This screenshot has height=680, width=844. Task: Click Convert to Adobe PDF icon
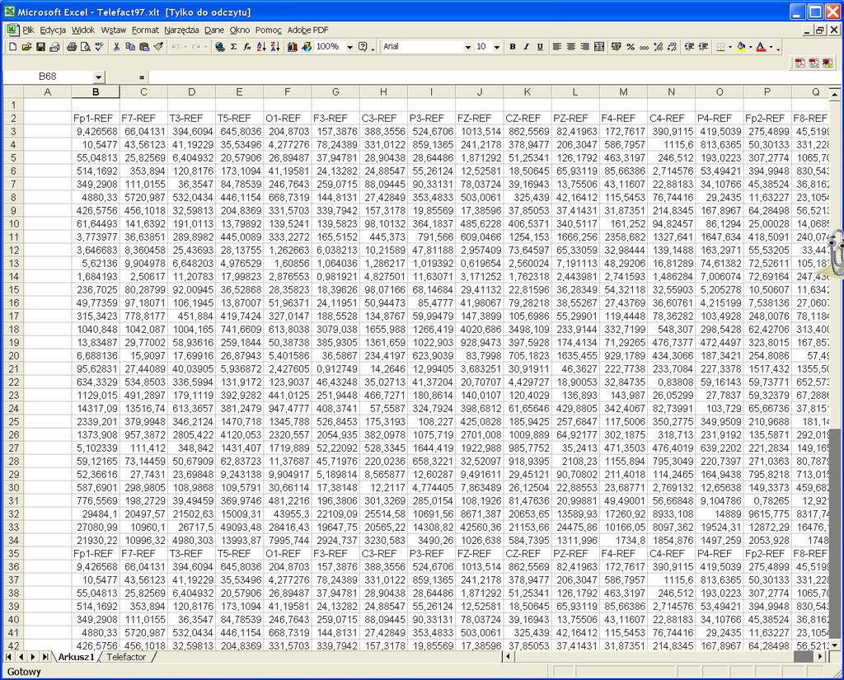(x=800, y=63)
